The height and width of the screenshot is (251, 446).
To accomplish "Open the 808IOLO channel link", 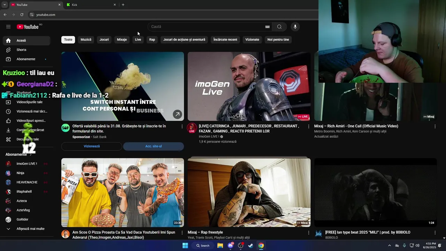I will click(332, 238).
